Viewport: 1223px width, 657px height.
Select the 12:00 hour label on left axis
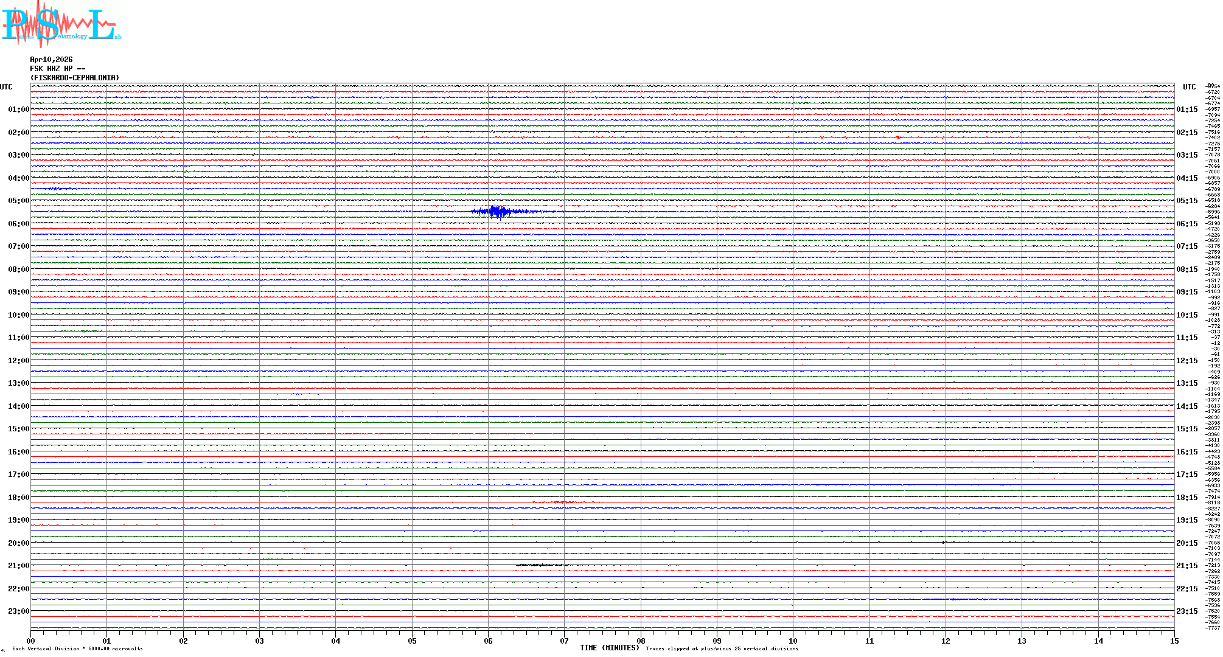[18, 361]
